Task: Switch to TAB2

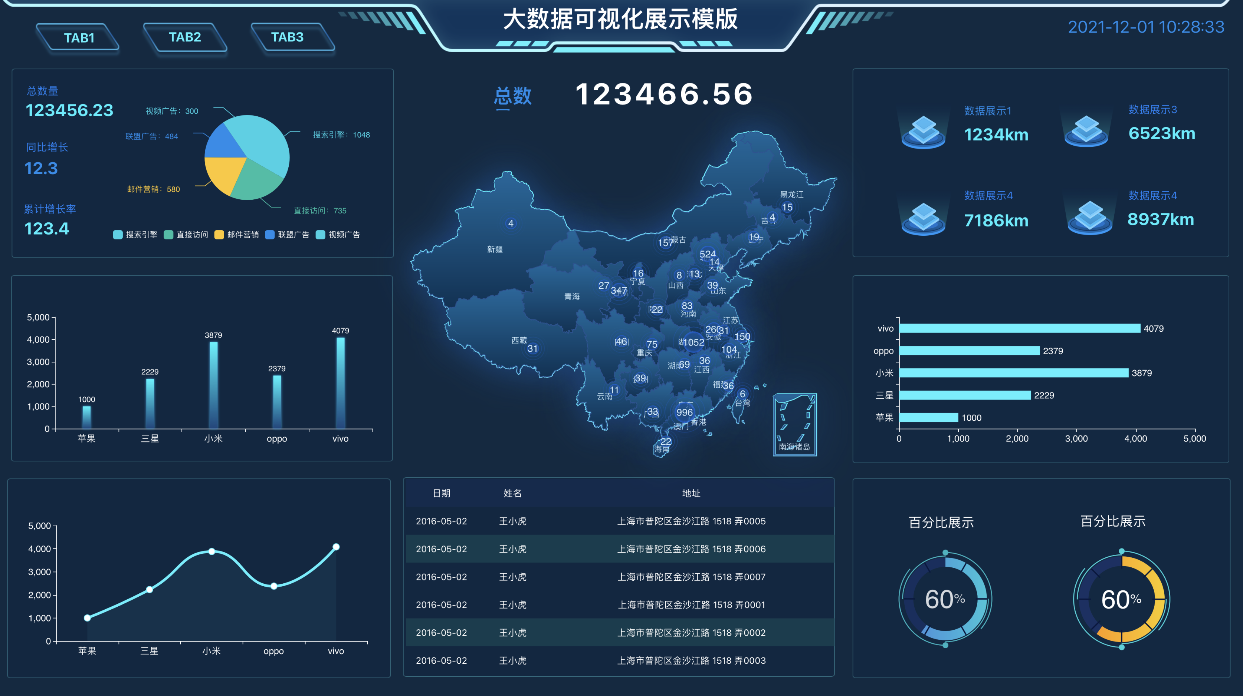Action: click(185, 37)
